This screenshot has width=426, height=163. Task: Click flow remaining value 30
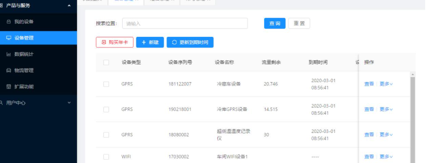(266, 135)
